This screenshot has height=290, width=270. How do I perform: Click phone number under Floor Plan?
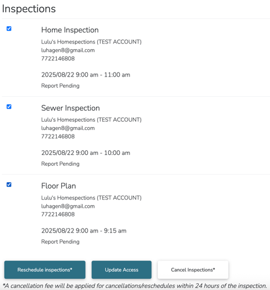pos(58,214)
